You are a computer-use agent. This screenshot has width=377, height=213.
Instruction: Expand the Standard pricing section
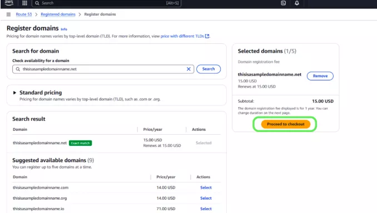coord(14,93)
